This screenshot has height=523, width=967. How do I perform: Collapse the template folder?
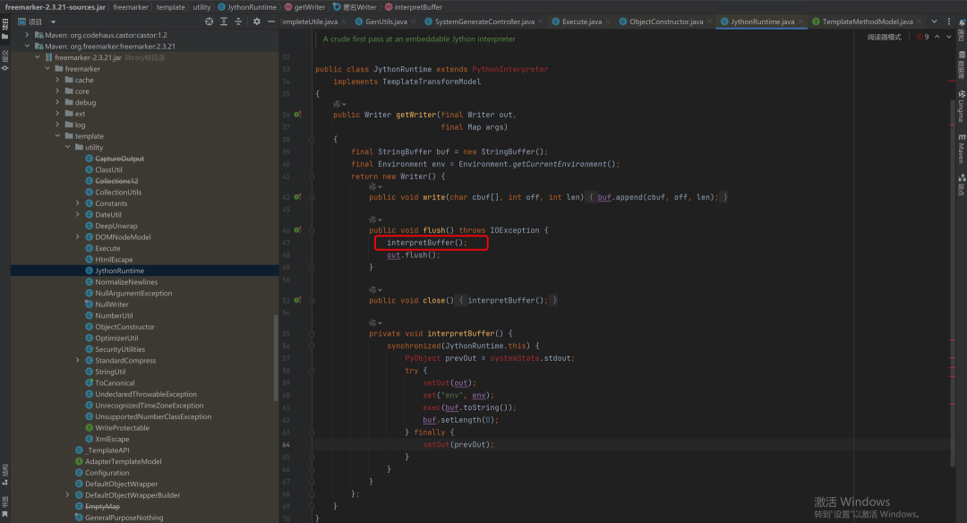57,136
